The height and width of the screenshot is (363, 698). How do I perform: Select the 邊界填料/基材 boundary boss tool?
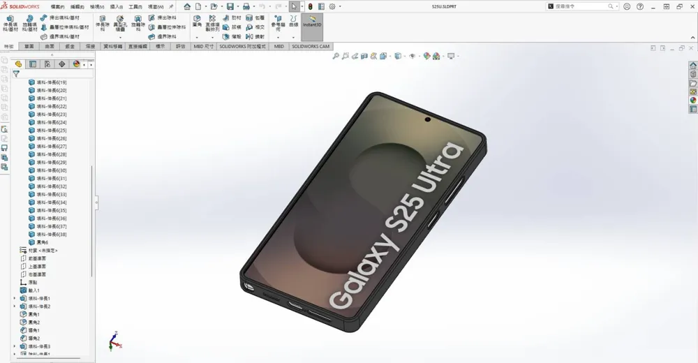coord(59,36)
